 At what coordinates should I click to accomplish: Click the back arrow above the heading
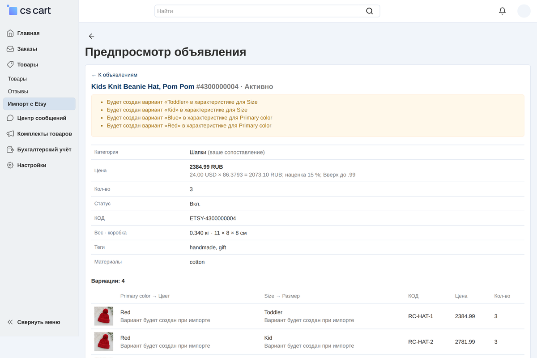click(92, 36)
